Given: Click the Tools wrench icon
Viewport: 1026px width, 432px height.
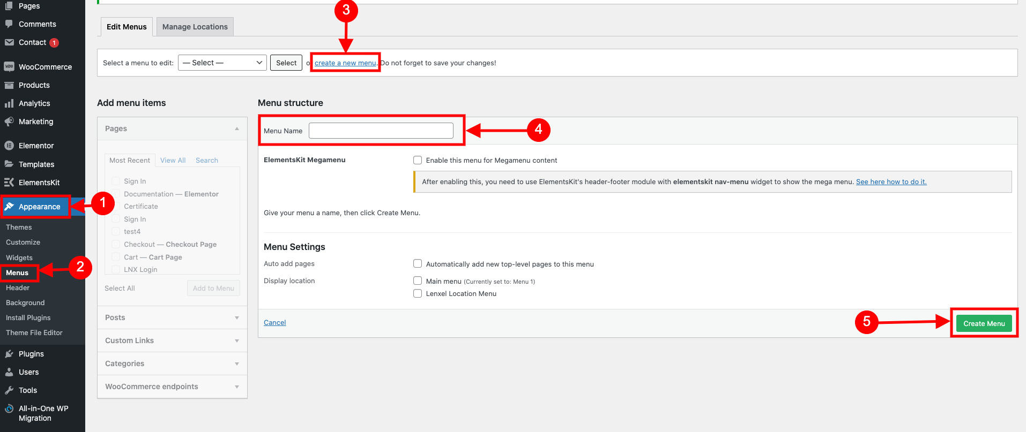Looking at the screenshot, I should pyautogui.click(x=9, y=390).
